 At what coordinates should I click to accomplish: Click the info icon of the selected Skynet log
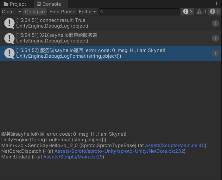coord(9,54)
